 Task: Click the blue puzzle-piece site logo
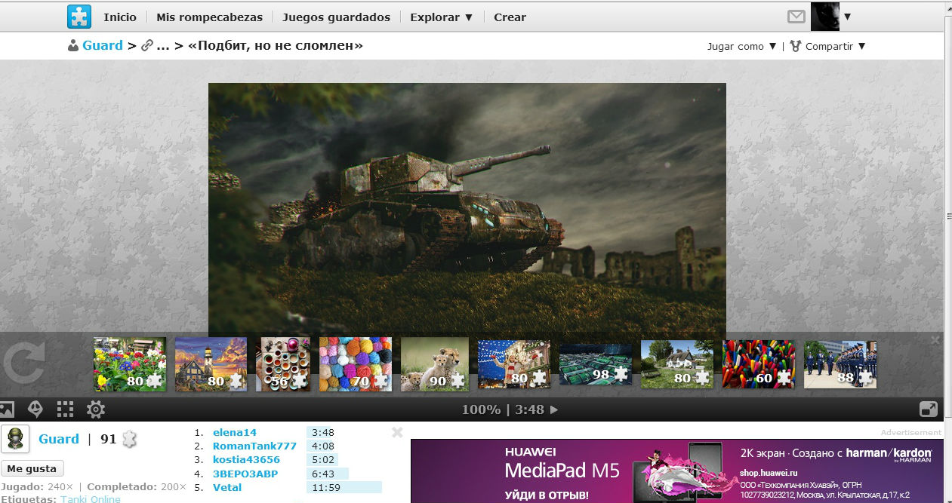79,17
